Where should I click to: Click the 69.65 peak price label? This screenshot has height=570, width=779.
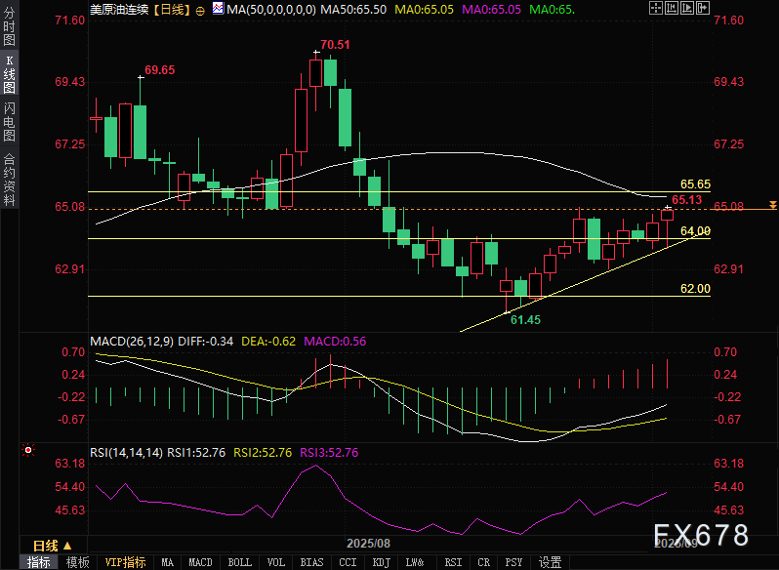(159, 70)
